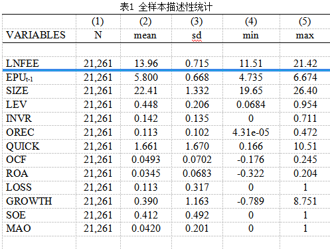Select the ROA min value -0.322
Screen dimensions: 330x249
(x=250, y=174)
